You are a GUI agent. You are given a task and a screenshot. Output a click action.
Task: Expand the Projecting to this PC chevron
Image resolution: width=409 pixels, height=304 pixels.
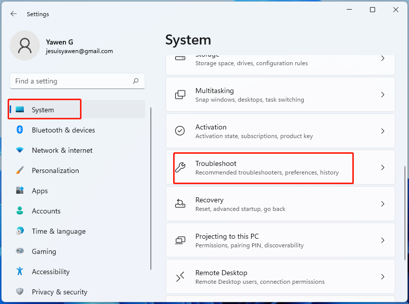coord(383,240)
